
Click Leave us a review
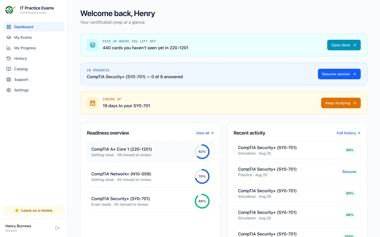pos(34,210)
